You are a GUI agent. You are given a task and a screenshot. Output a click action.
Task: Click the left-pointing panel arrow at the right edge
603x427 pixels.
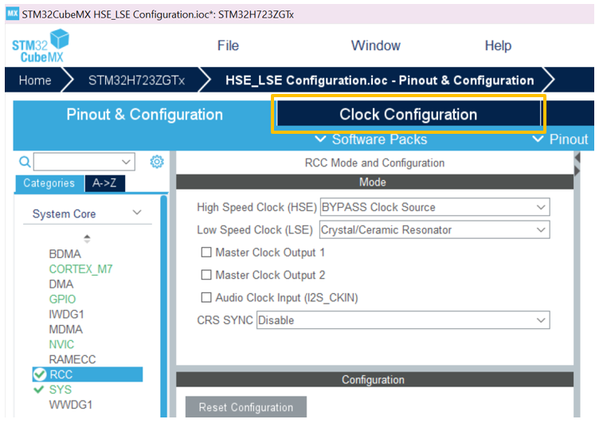coord(578,157)
